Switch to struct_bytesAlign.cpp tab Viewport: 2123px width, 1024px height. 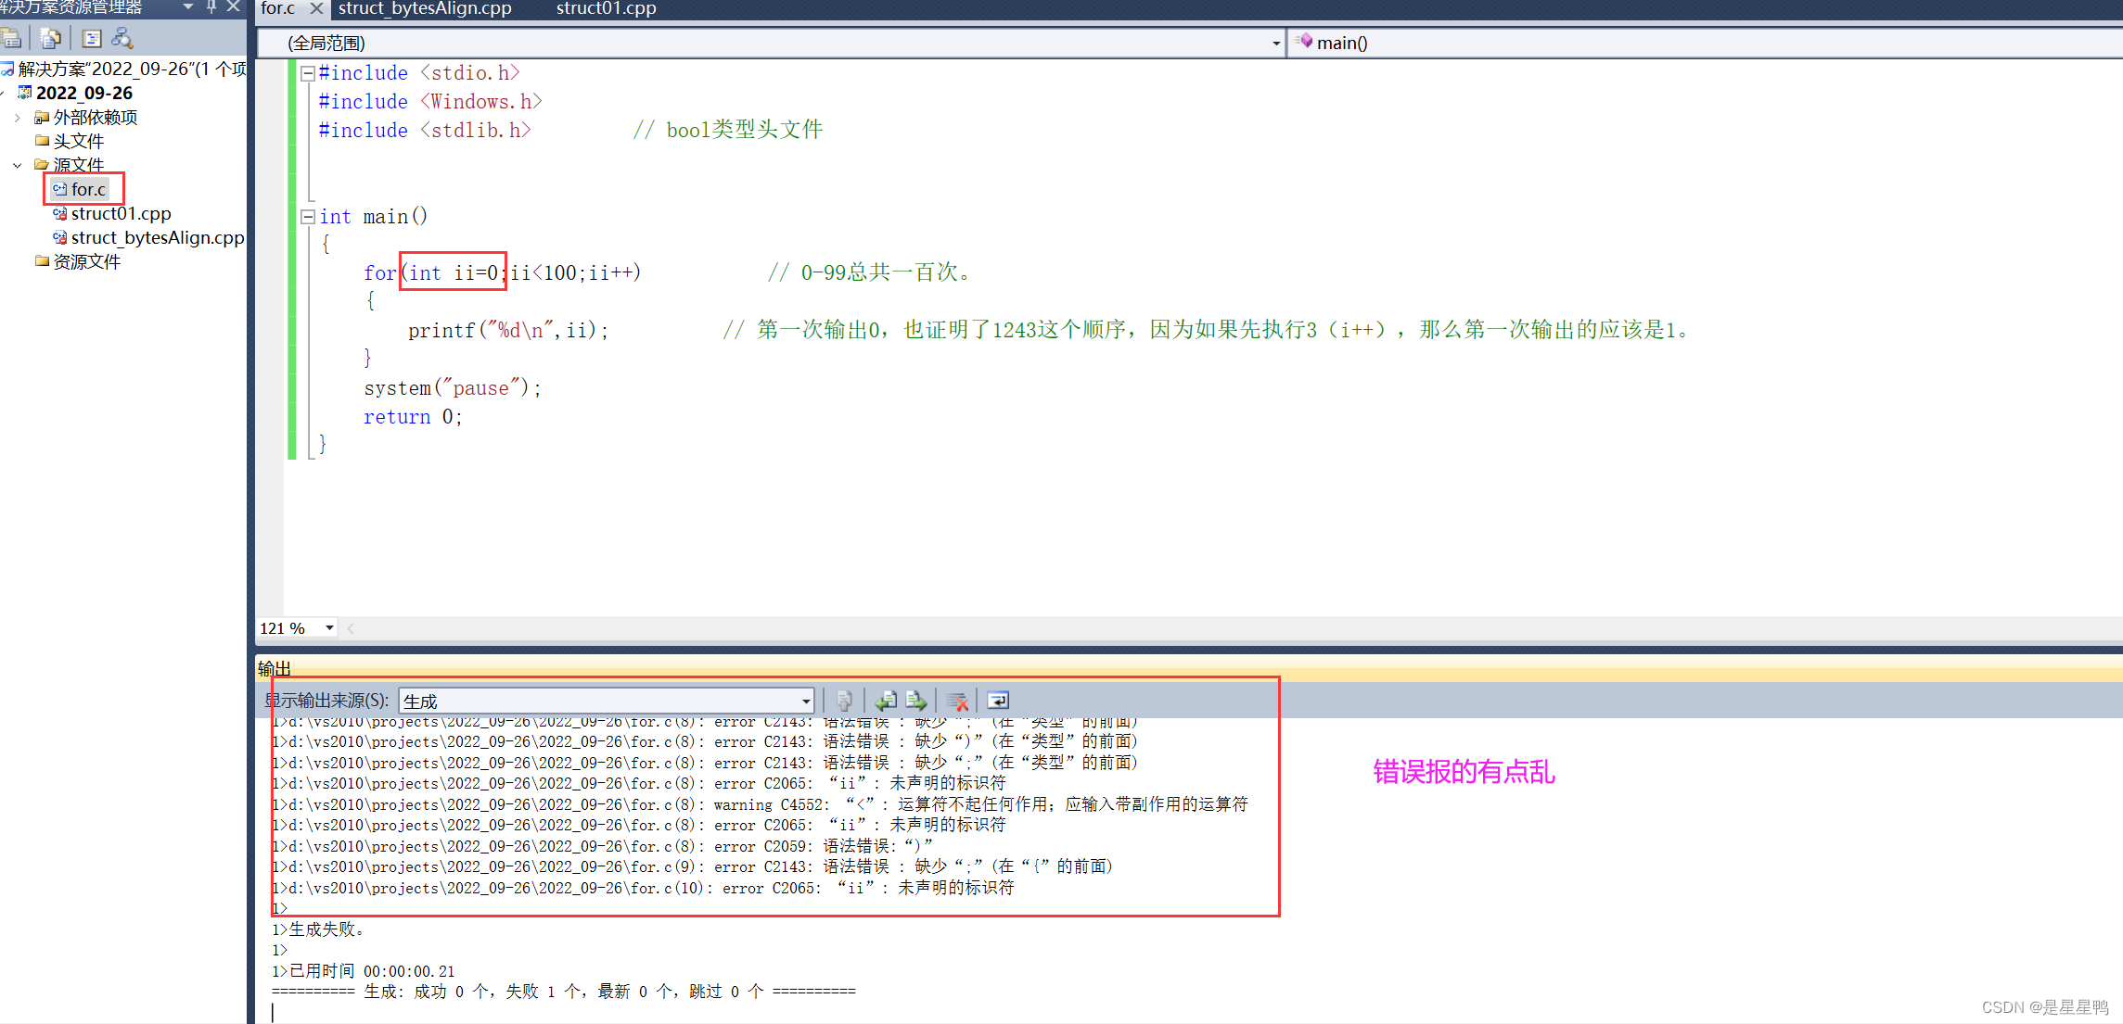425,8
